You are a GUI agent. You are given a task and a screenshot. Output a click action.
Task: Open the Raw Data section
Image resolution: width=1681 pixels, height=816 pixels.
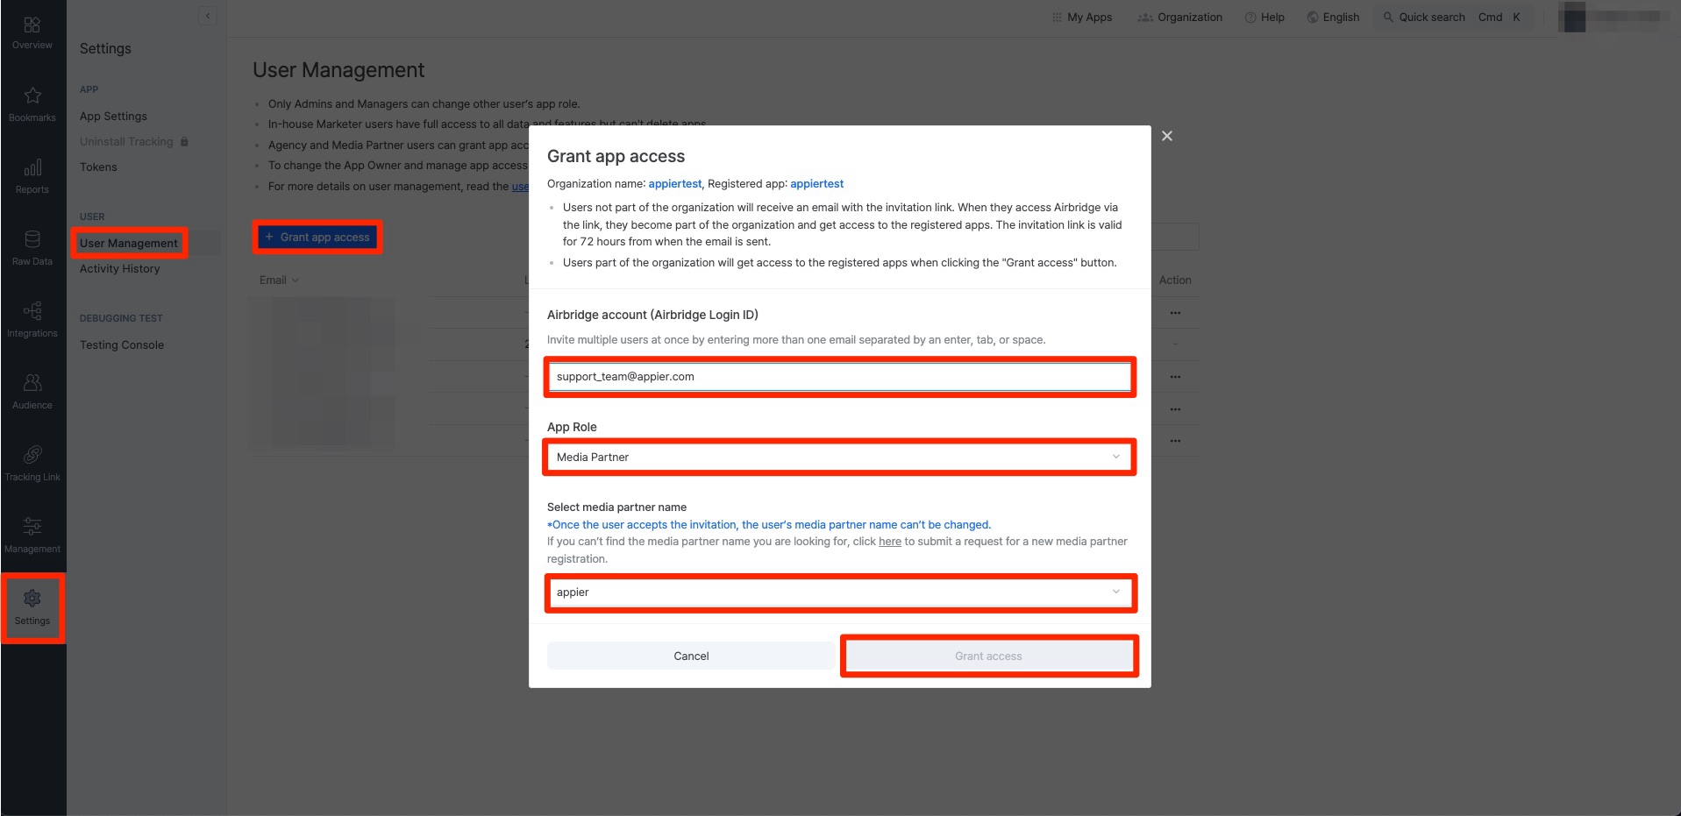click(x=32, y=248)
